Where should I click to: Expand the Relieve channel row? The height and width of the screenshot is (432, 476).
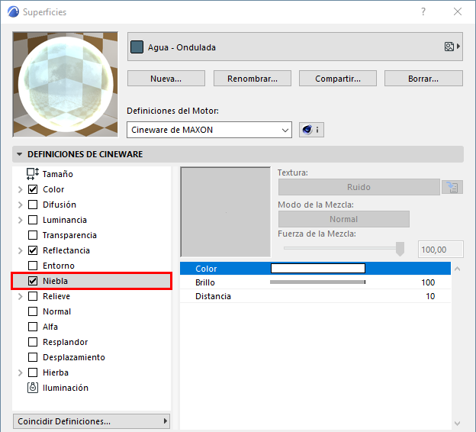[21, 296]
